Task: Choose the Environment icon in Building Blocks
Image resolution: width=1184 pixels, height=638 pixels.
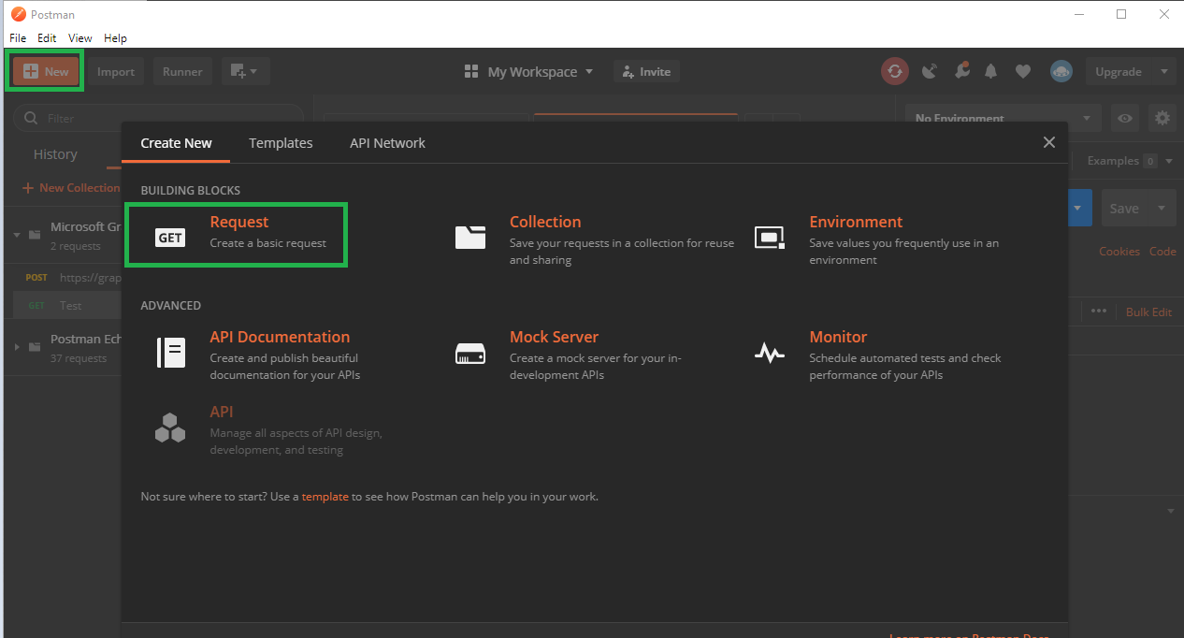Action: click(x=770, y=238)
